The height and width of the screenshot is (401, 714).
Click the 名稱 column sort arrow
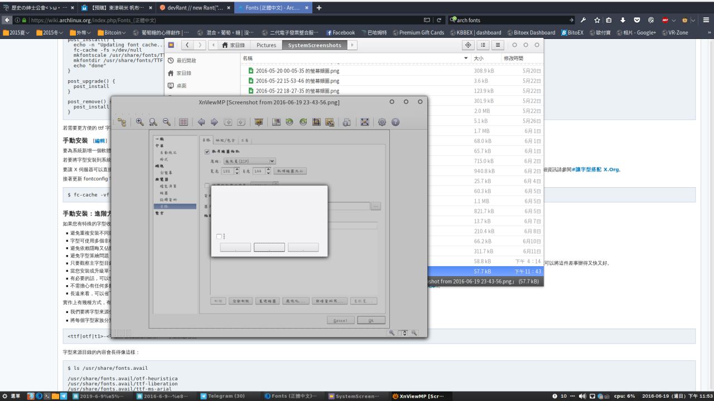466,58
